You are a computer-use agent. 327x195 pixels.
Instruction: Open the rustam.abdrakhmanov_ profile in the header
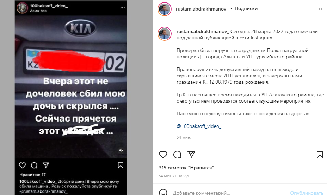tap(202, 9)
